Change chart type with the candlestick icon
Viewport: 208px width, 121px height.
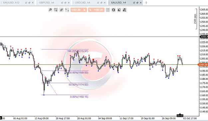point(62,10)
